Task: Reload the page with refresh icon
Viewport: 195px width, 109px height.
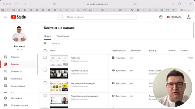Action: (x=135, y=4)
